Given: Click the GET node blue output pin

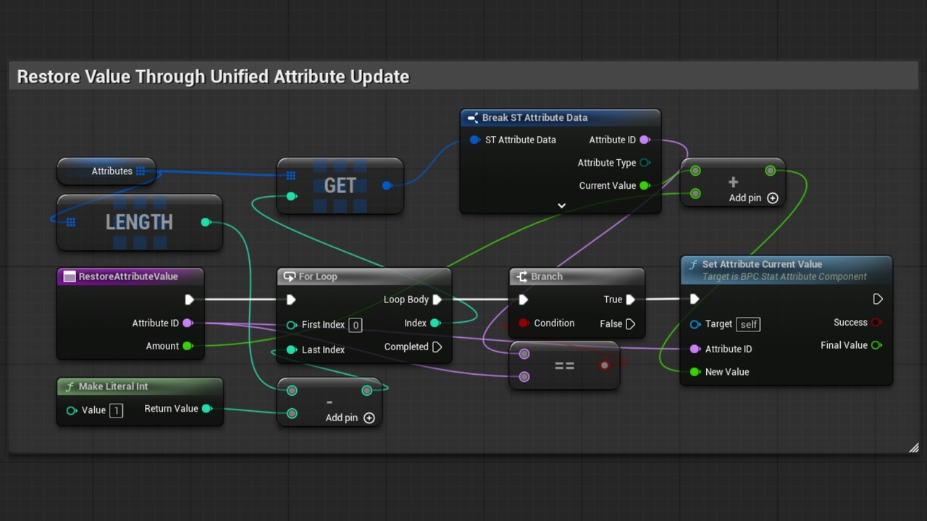Looking at the screenshot, I should tap(387, 185).
